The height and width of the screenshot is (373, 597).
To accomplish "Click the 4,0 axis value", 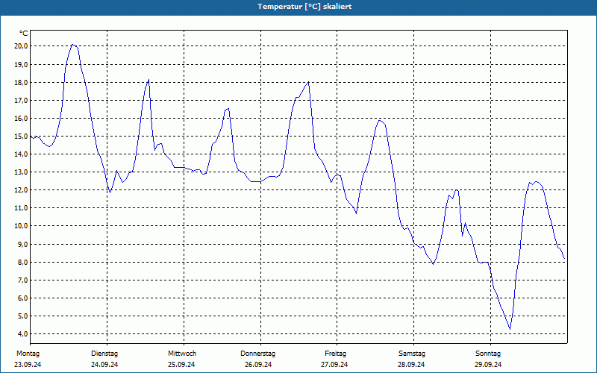I will tap(22, 333).
